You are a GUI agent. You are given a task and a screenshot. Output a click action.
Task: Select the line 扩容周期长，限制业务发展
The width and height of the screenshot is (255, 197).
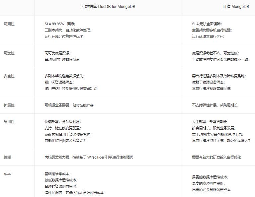pyautogui.click(x=214, y=128)
